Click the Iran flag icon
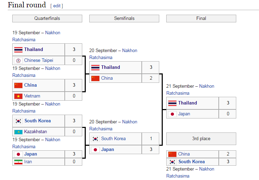 pyautogui.click(x=18, y=162)
